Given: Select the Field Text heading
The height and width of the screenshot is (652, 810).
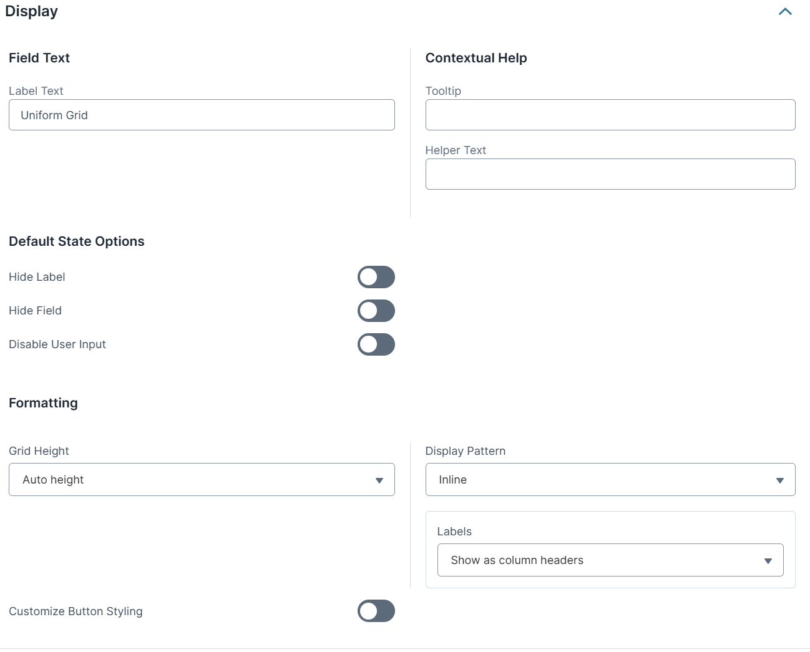Looking at the screenshot, I should [39, 58].
